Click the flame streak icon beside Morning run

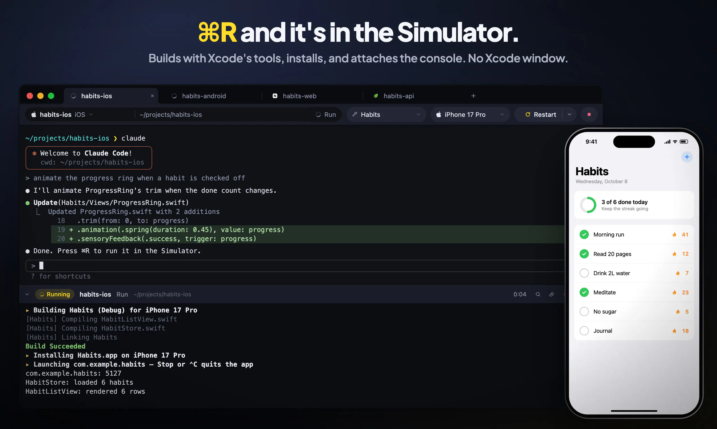[x=674, y=235]
